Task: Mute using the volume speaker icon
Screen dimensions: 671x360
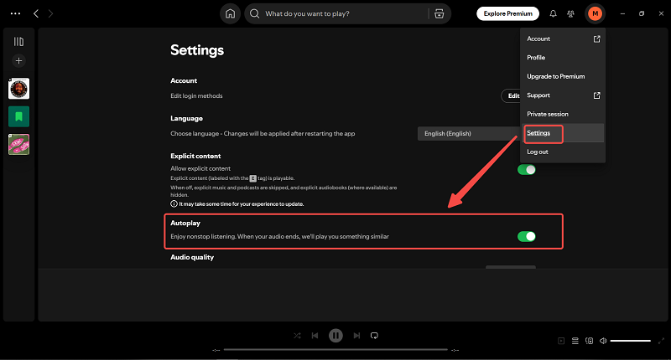Action: [x=603, y=341]
